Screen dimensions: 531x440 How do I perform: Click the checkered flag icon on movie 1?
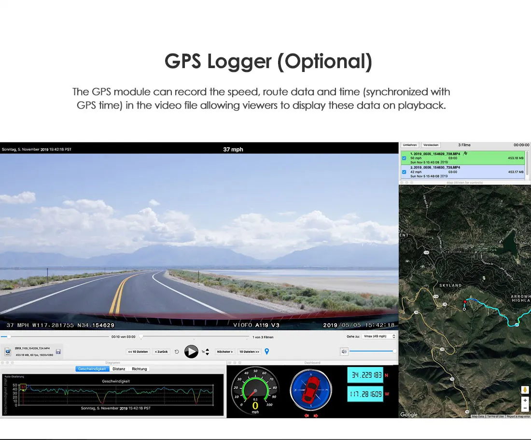click(x=465, y=154)
